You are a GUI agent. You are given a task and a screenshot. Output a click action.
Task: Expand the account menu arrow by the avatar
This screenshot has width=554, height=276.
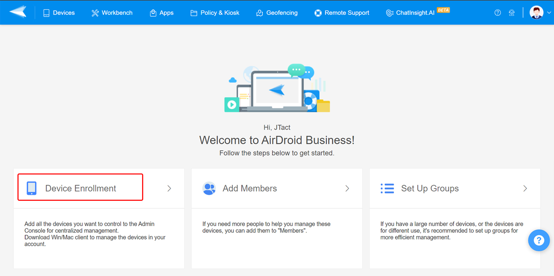click(x=549, y=13)
